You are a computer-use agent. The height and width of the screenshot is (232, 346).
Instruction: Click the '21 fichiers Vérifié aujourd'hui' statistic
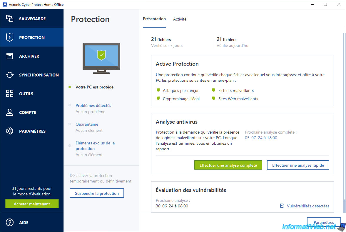[x=233, y=42]
